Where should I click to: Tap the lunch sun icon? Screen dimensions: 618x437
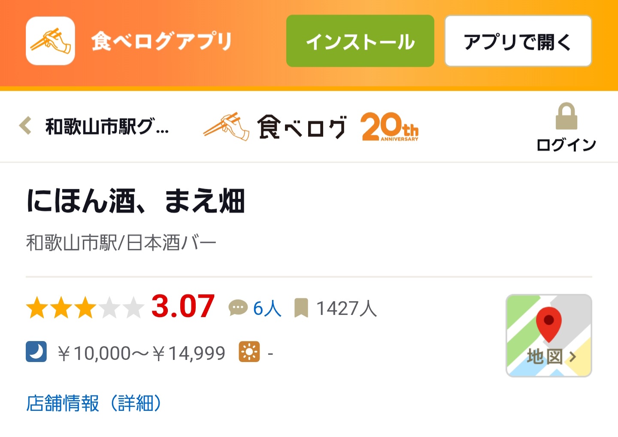(249, 352)
